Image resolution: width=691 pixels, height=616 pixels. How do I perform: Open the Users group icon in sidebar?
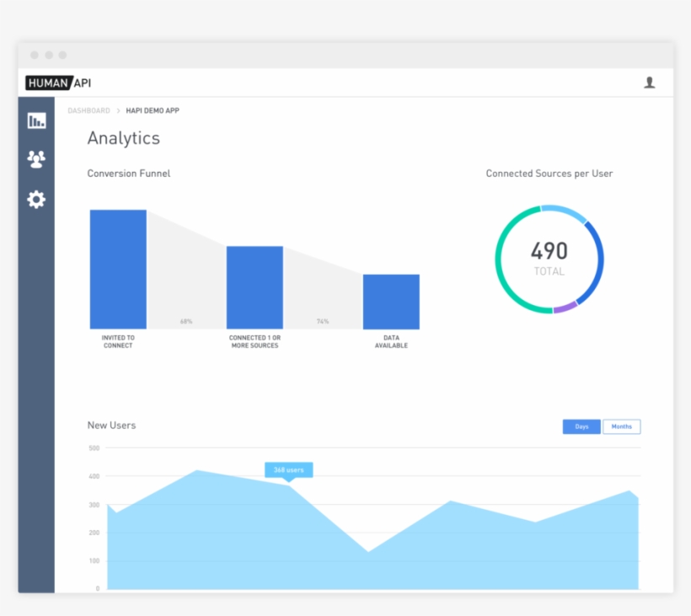pos(36,158)
